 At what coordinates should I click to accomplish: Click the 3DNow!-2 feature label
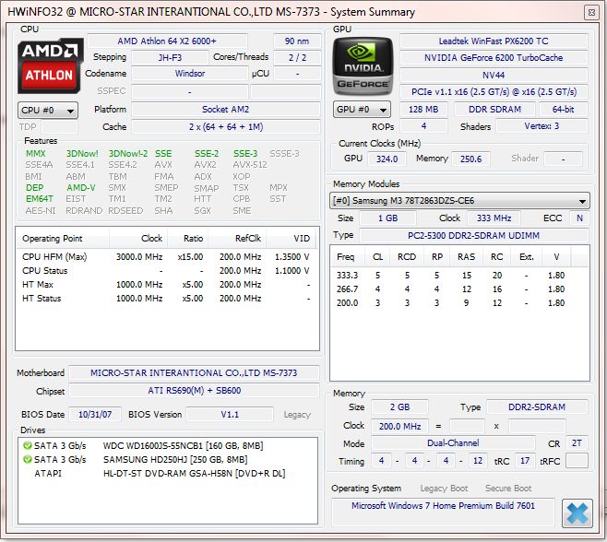coord(127,154)
